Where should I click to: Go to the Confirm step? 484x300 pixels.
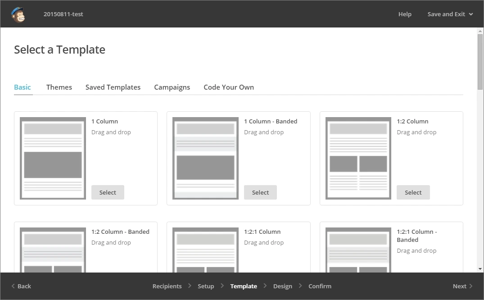click(320, 286)
